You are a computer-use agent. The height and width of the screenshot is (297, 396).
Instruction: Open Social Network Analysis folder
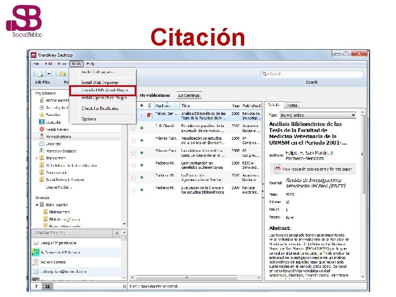click(x=62, y=179)
